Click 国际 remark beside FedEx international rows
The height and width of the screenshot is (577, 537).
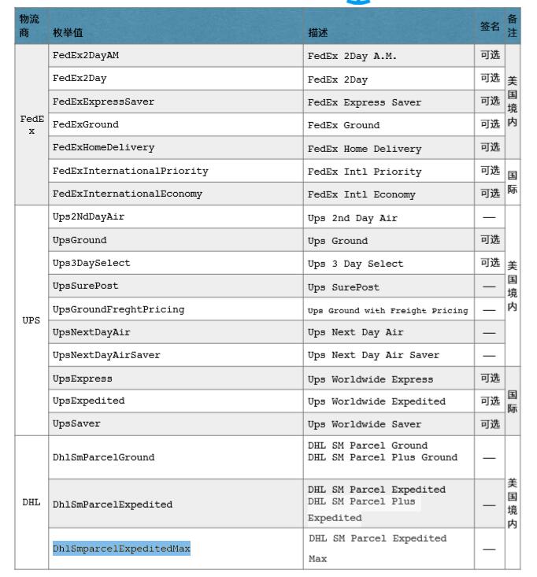pyautogui.click(x=512, y=182)
